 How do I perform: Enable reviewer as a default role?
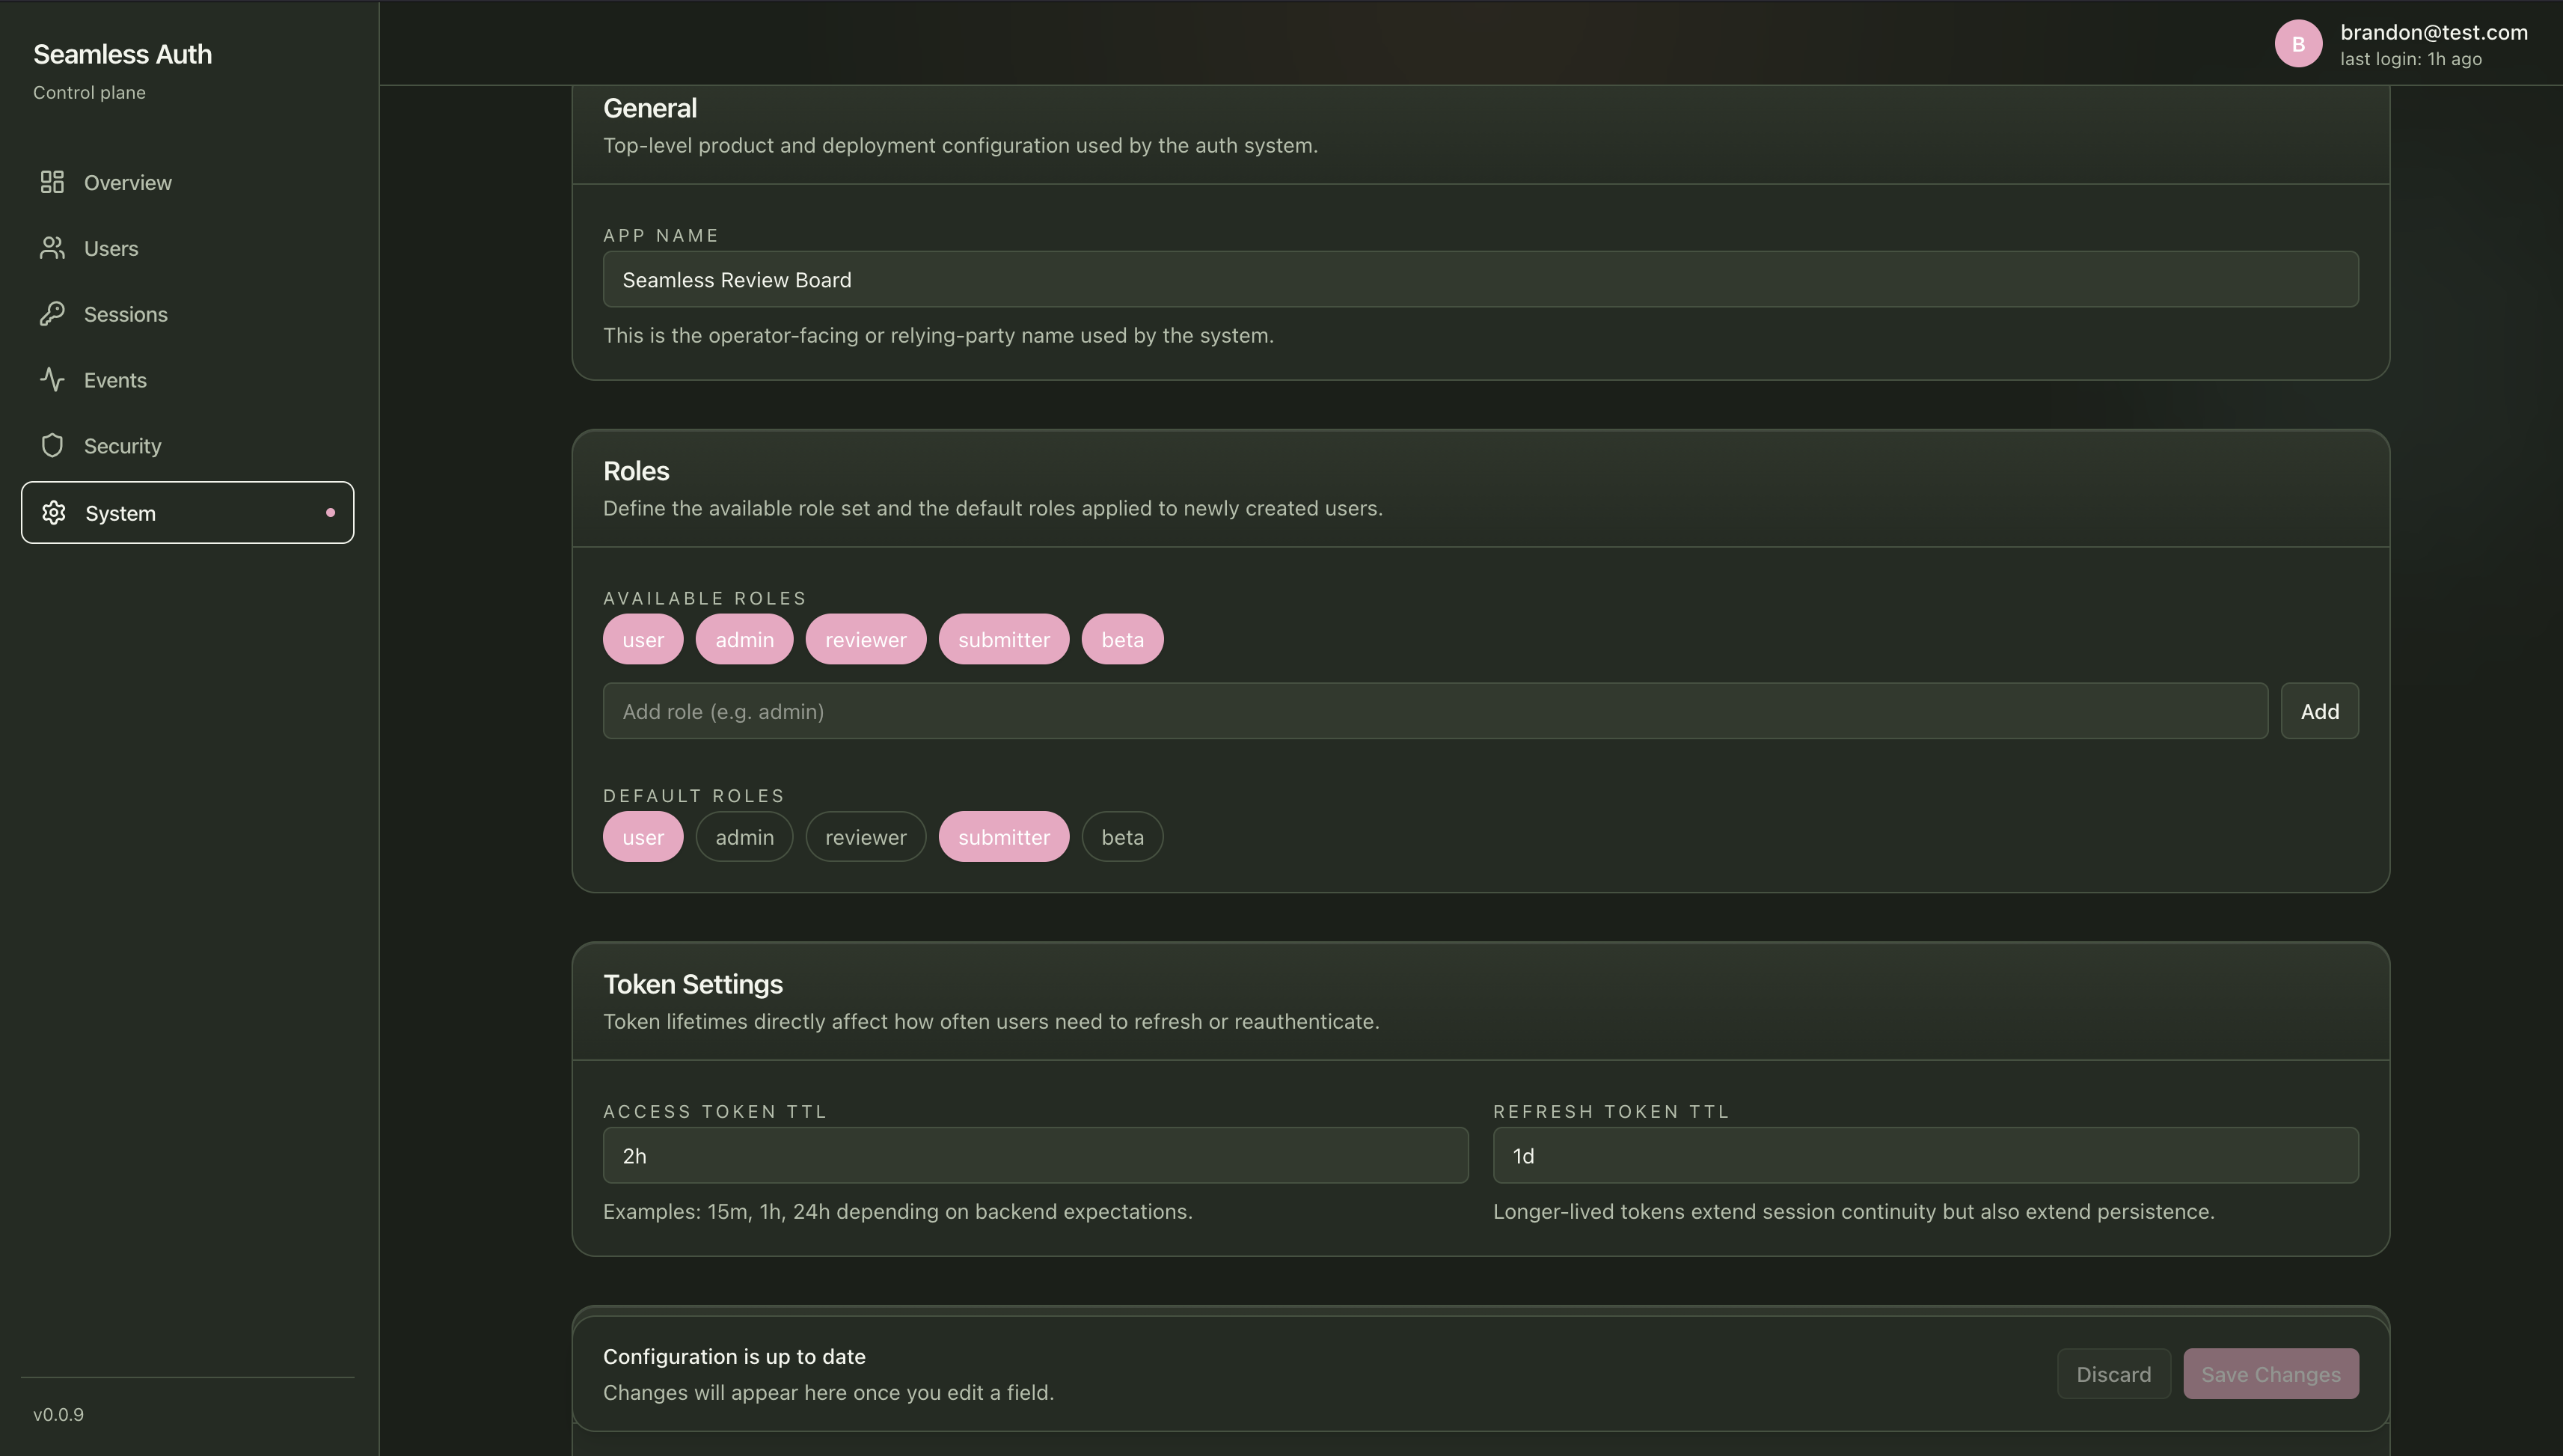pyautogui.click(x=866, y=837)
